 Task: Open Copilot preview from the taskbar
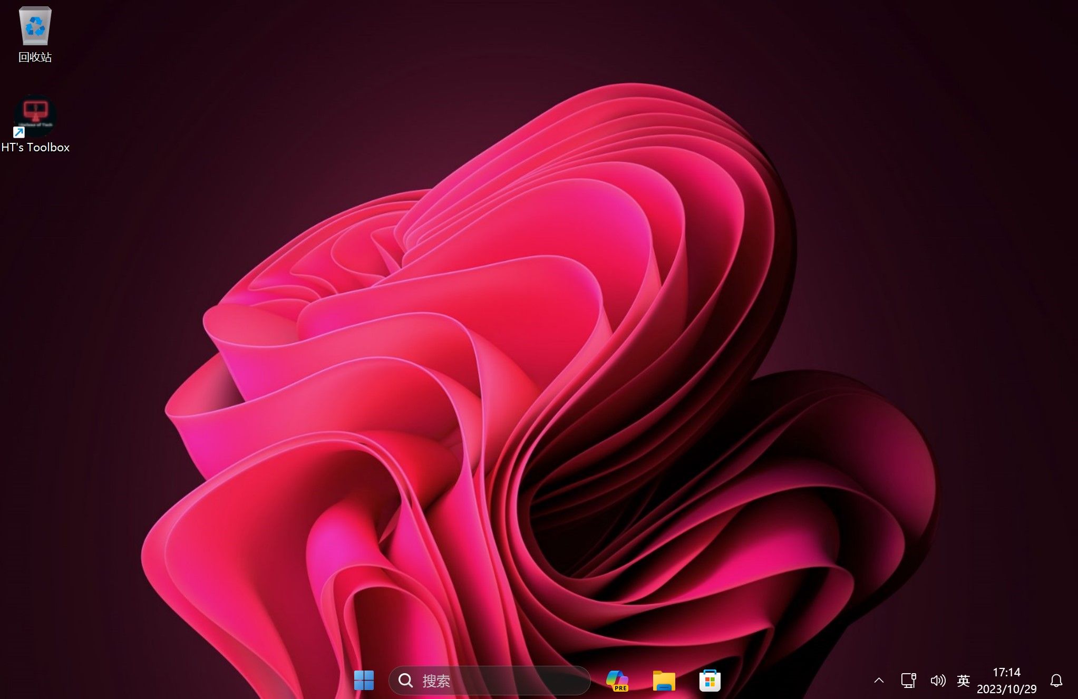pos(617,681)
